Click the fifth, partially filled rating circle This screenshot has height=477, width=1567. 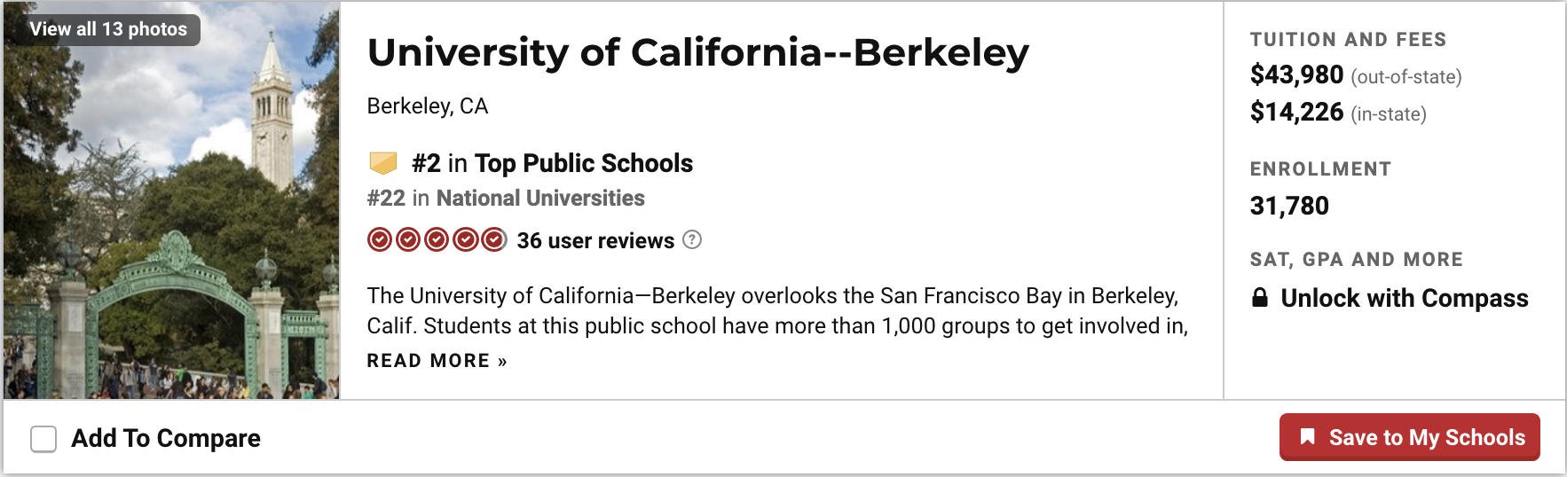493,240
